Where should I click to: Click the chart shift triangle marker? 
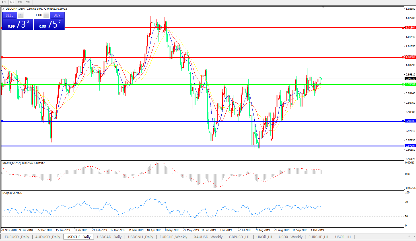323,7
